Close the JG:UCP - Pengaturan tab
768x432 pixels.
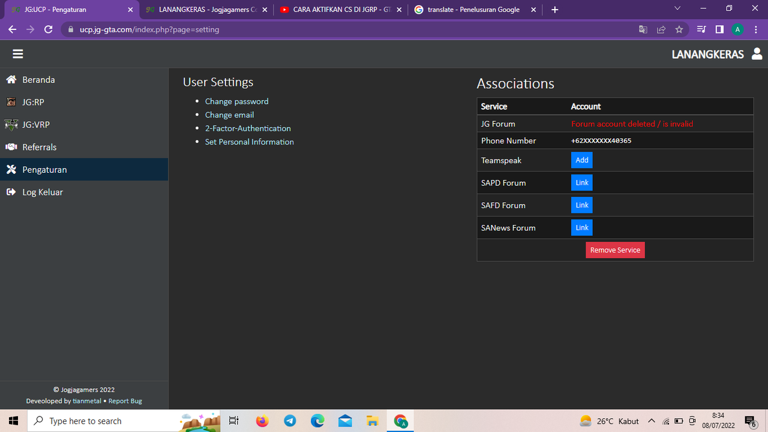click(x=130, y=10)
